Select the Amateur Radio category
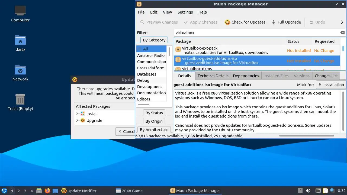Viewport: 347px width, 195px height. 151,55
